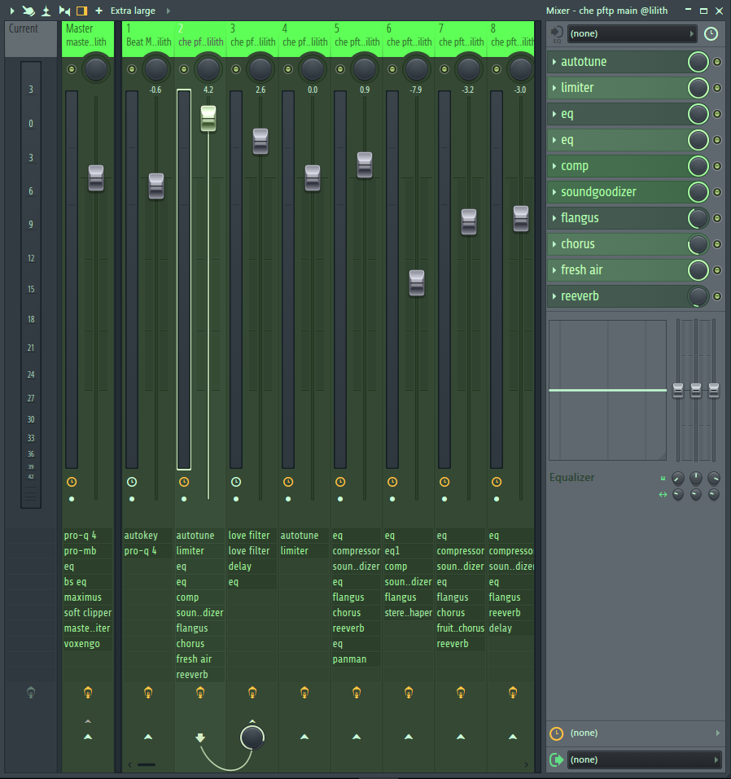Mute track 8 with its green LED
Image resolution: width=731 pixels, height=779 pixels.
tap(497, 69)
